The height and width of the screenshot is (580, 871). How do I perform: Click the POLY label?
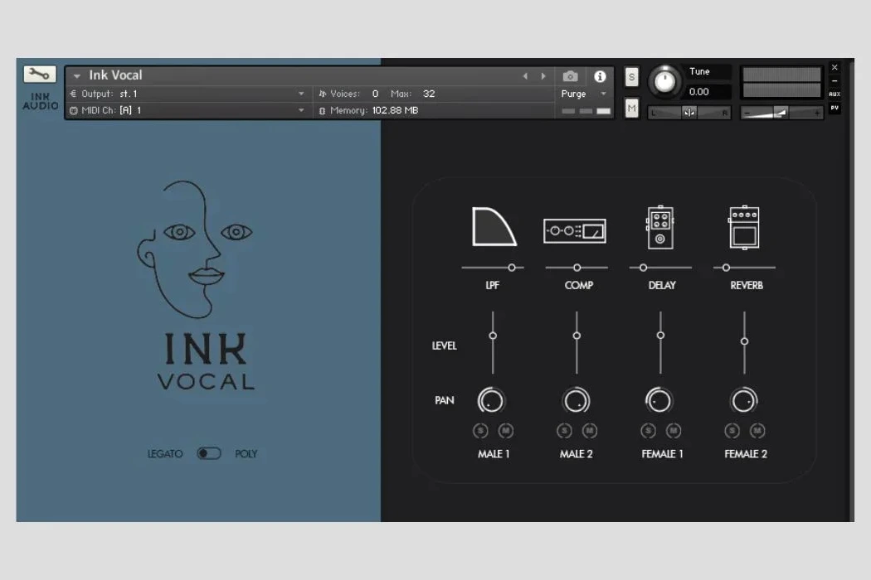tap(246, 454)
